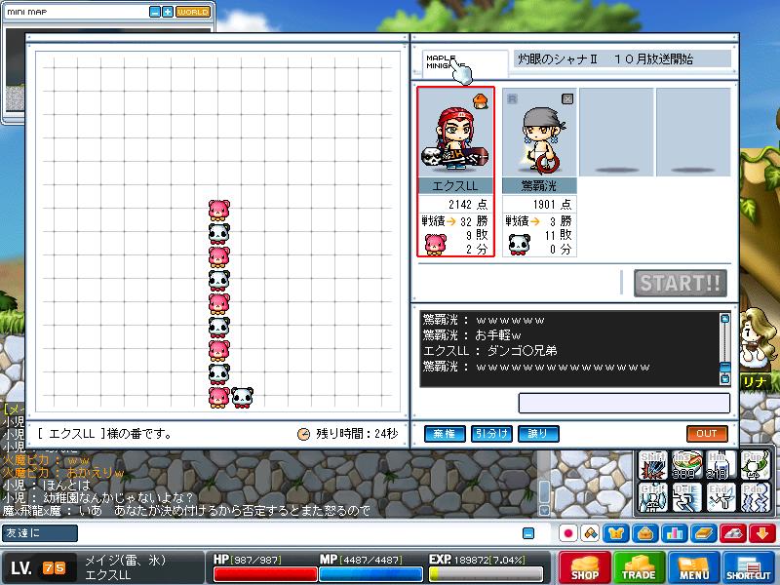Open the SHORTCUT button
Screen dimensions: 780x585
tap(749, 567)
